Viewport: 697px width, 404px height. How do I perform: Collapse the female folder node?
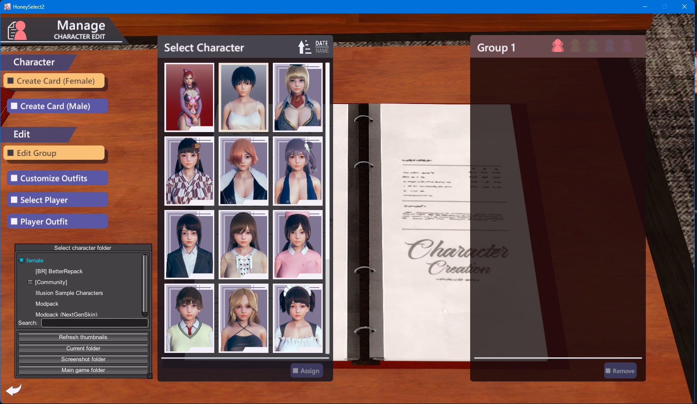(21, 260)
